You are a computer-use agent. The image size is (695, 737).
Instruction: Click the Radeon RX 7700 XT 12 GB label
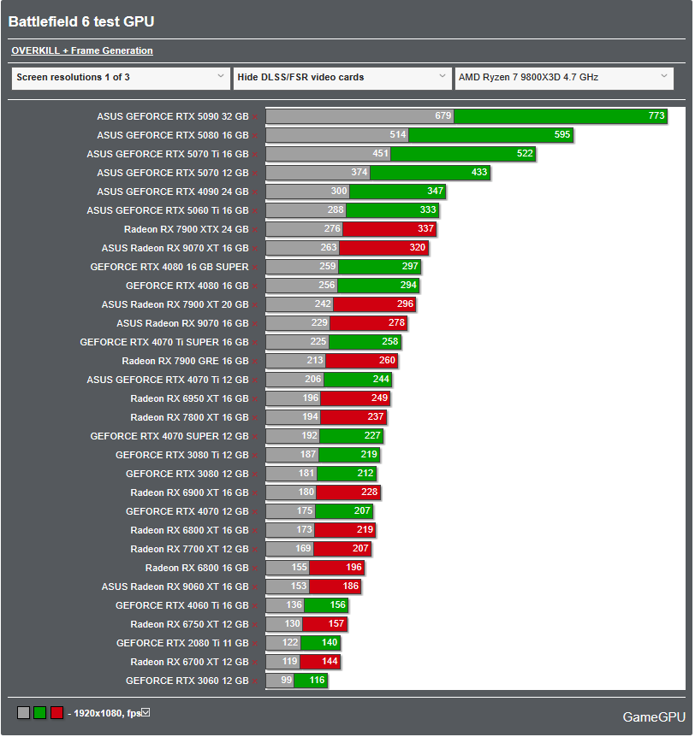pyautogui.click(x=189, y=550)
